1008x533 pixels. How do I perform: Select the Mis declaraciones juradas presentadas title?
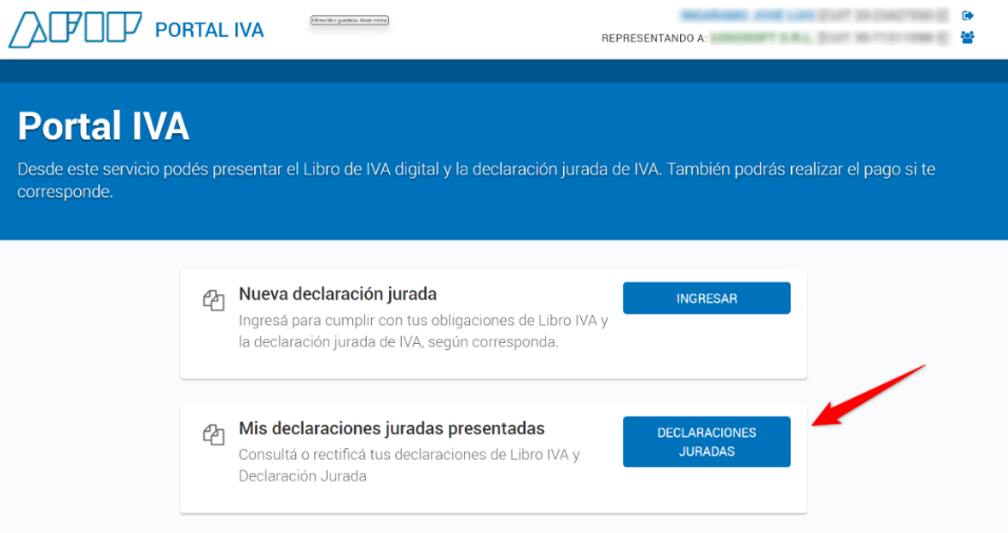tap(392, 428)
